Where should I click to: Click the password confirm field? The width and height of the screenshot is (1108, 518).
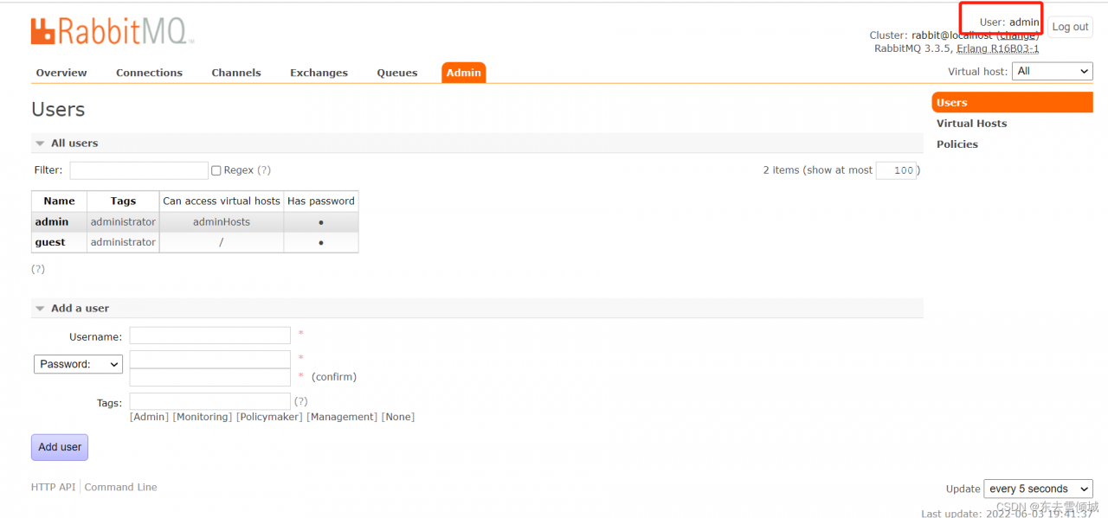point(210,377)
